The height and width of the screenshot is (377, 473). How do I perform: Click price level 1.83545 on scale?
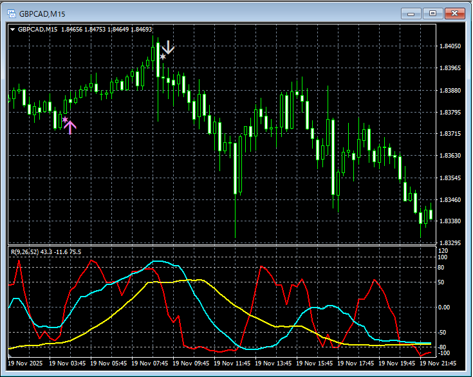[450, 178]
